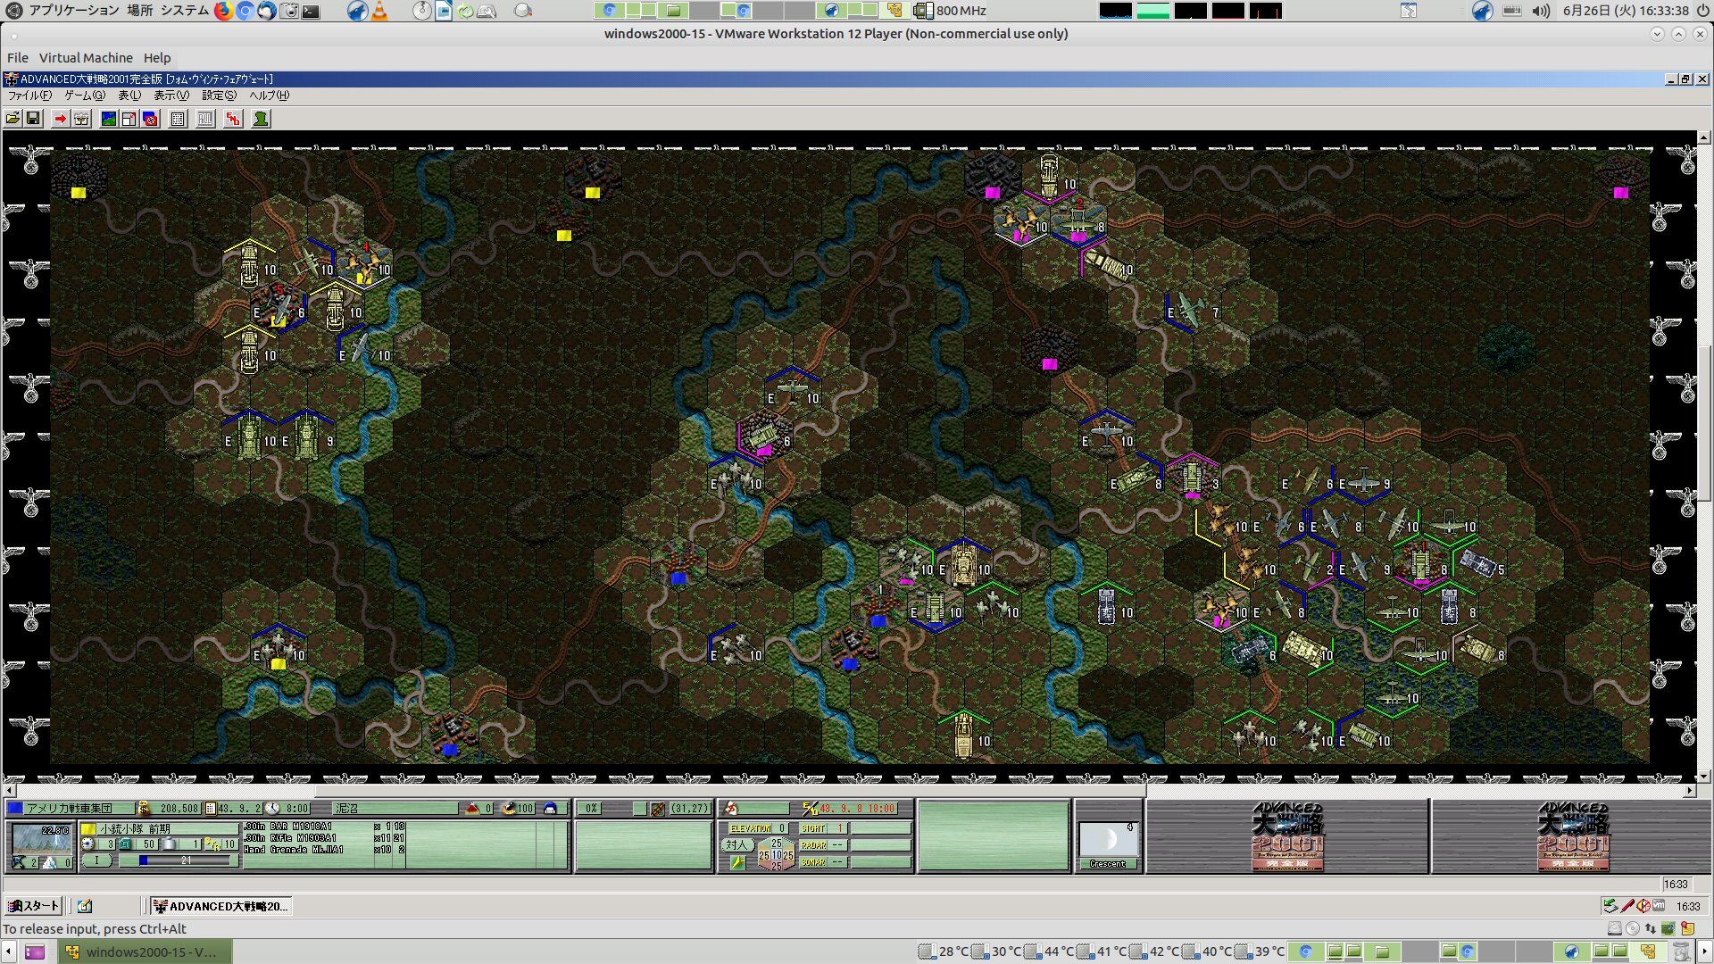The height and width of the screenshot is (964, 1714).
Task: Open the Virtual Machine menu in VMware
Action: click(x=86, y=57)
